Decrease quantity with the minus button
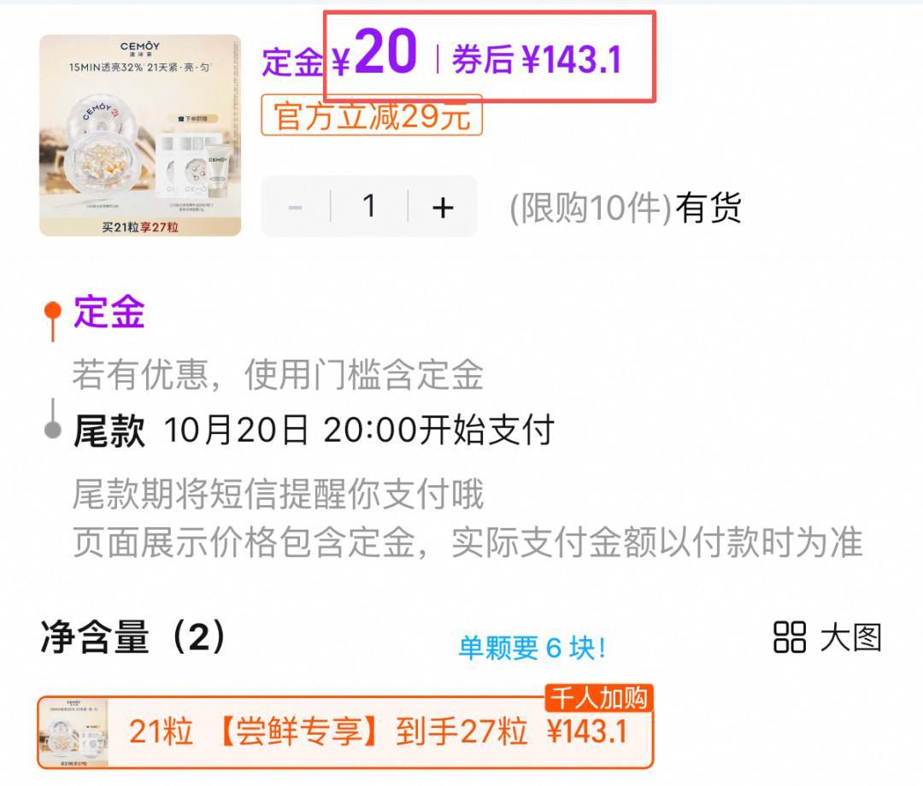923x786 pixels. pos(296,207)
